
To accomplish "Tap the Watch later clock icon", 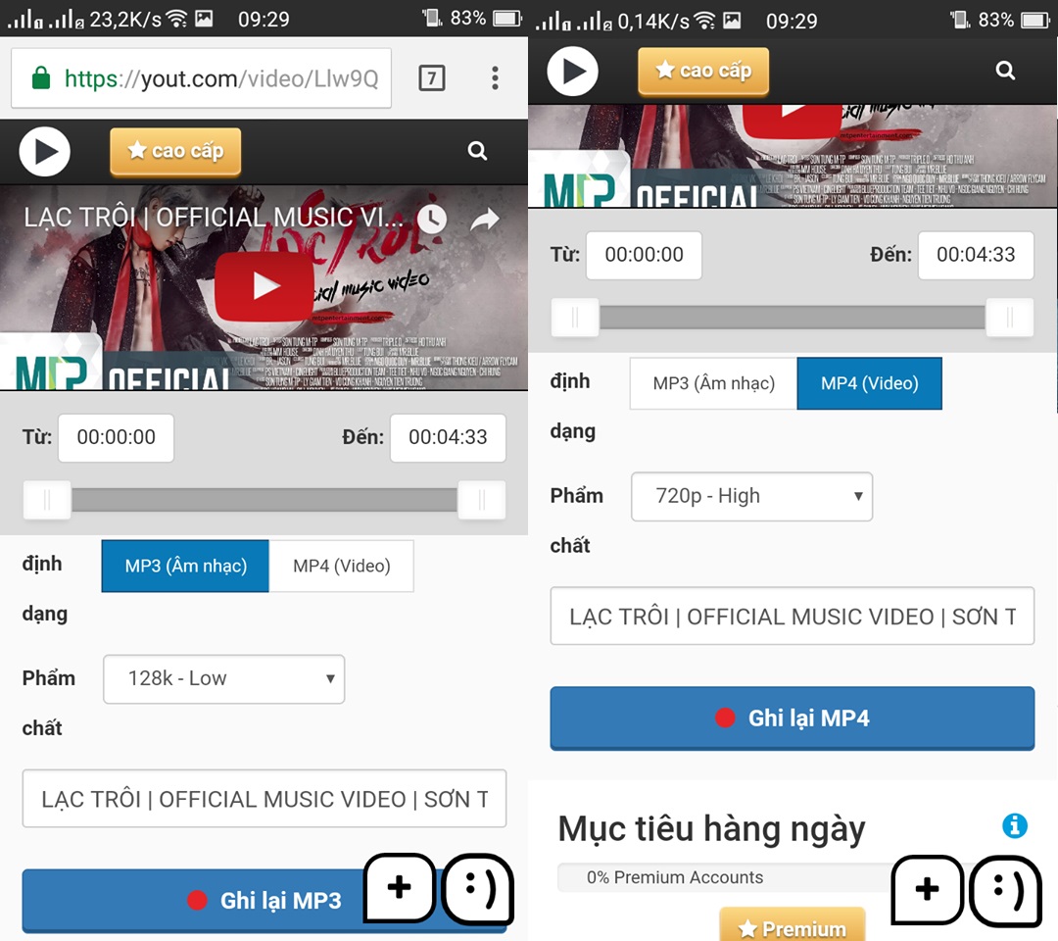I will tap(432, 218).
